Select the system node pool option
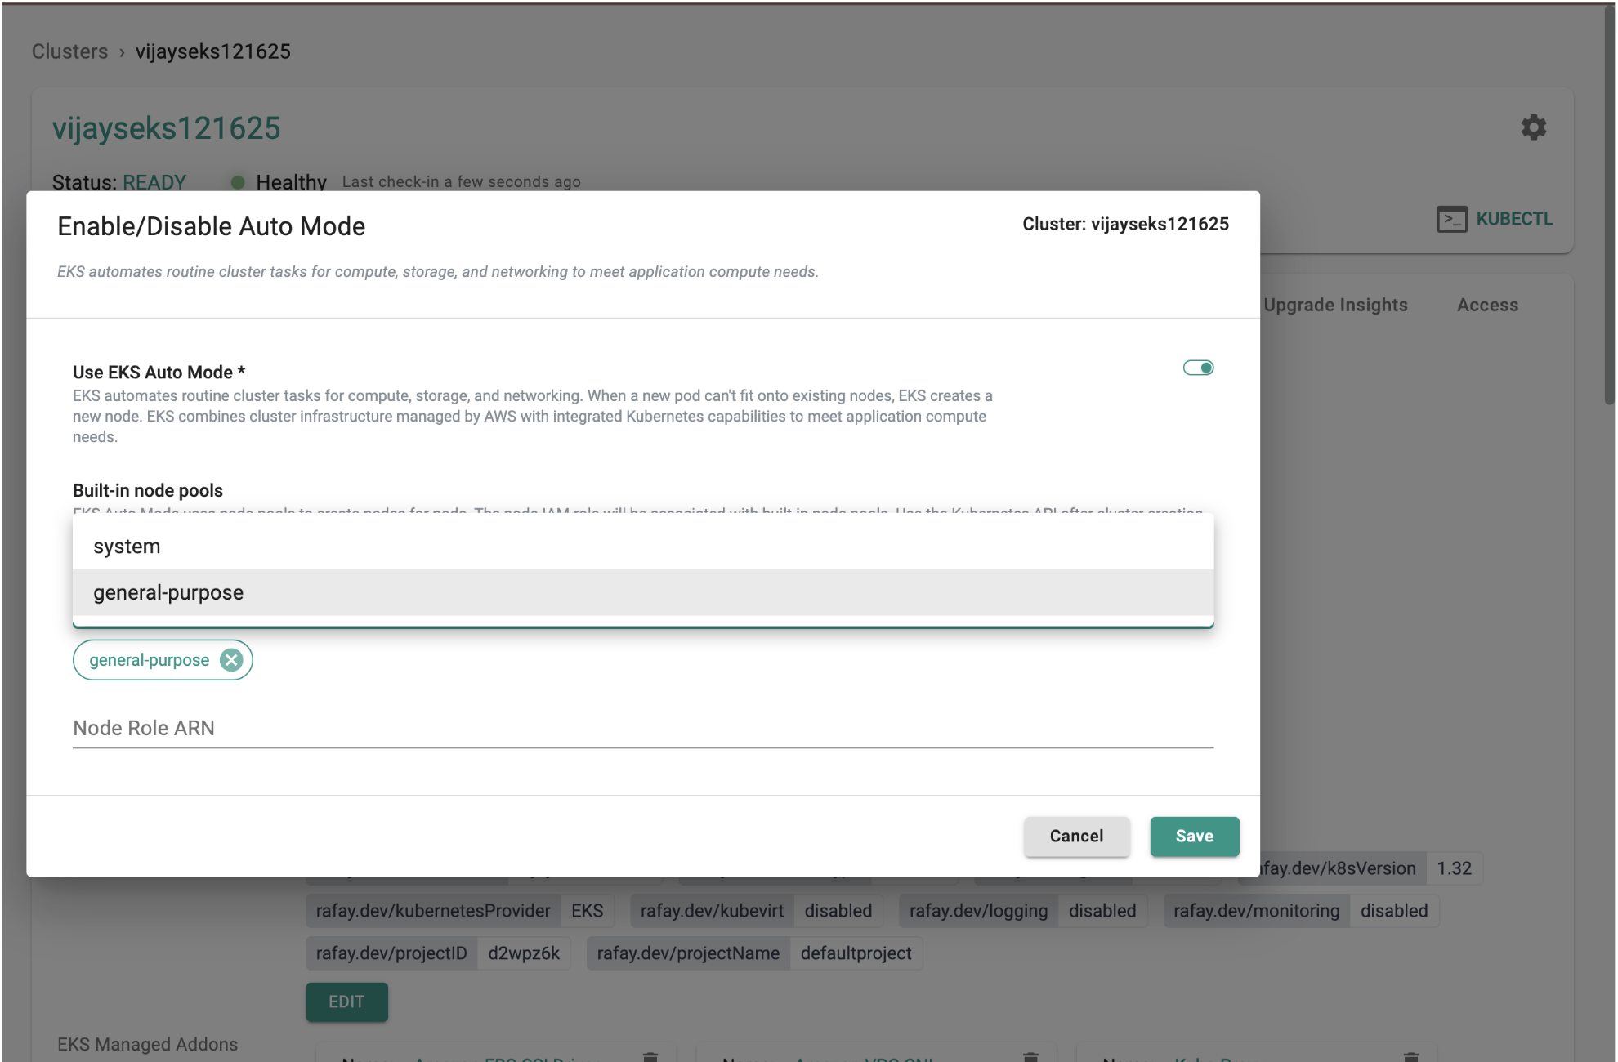 [127, 547]
